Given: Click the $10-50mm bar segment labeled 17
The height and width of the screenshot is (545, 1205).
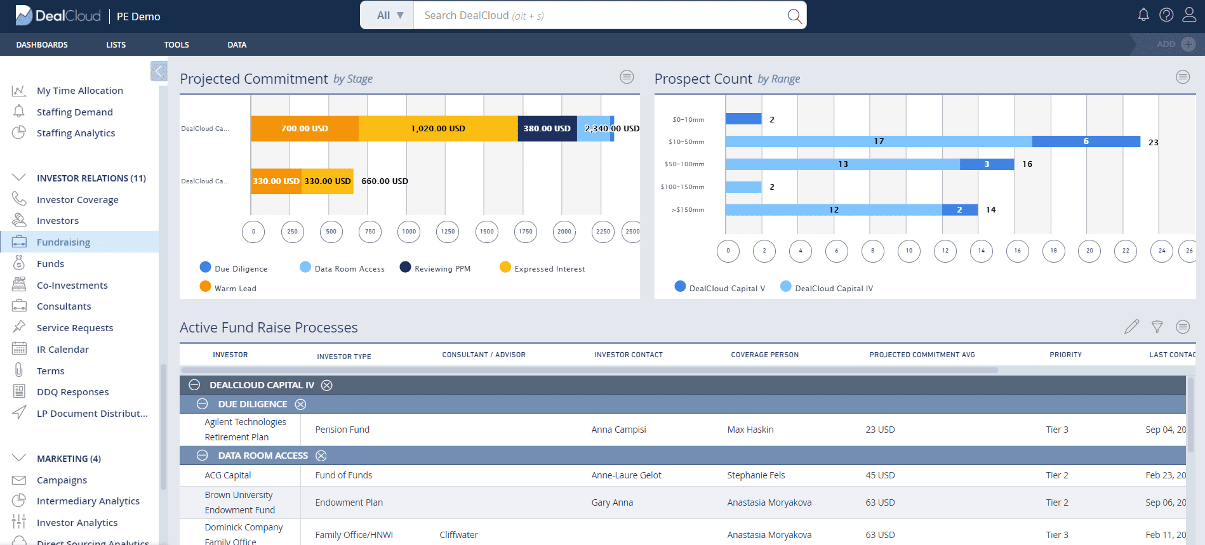Looking at the screenshot, I should click(879, 141).
